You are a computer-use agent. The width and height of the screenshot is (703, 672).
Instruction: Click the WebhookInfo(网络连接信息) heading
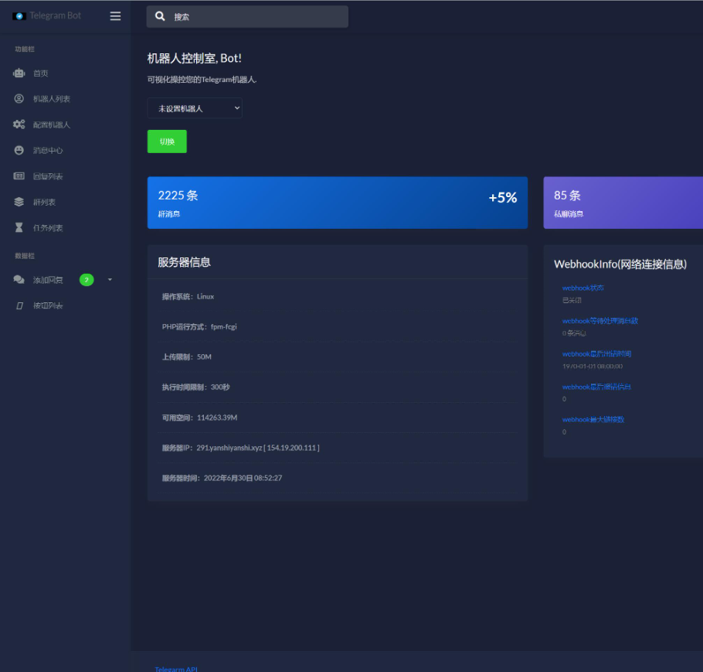coord(620,264)
